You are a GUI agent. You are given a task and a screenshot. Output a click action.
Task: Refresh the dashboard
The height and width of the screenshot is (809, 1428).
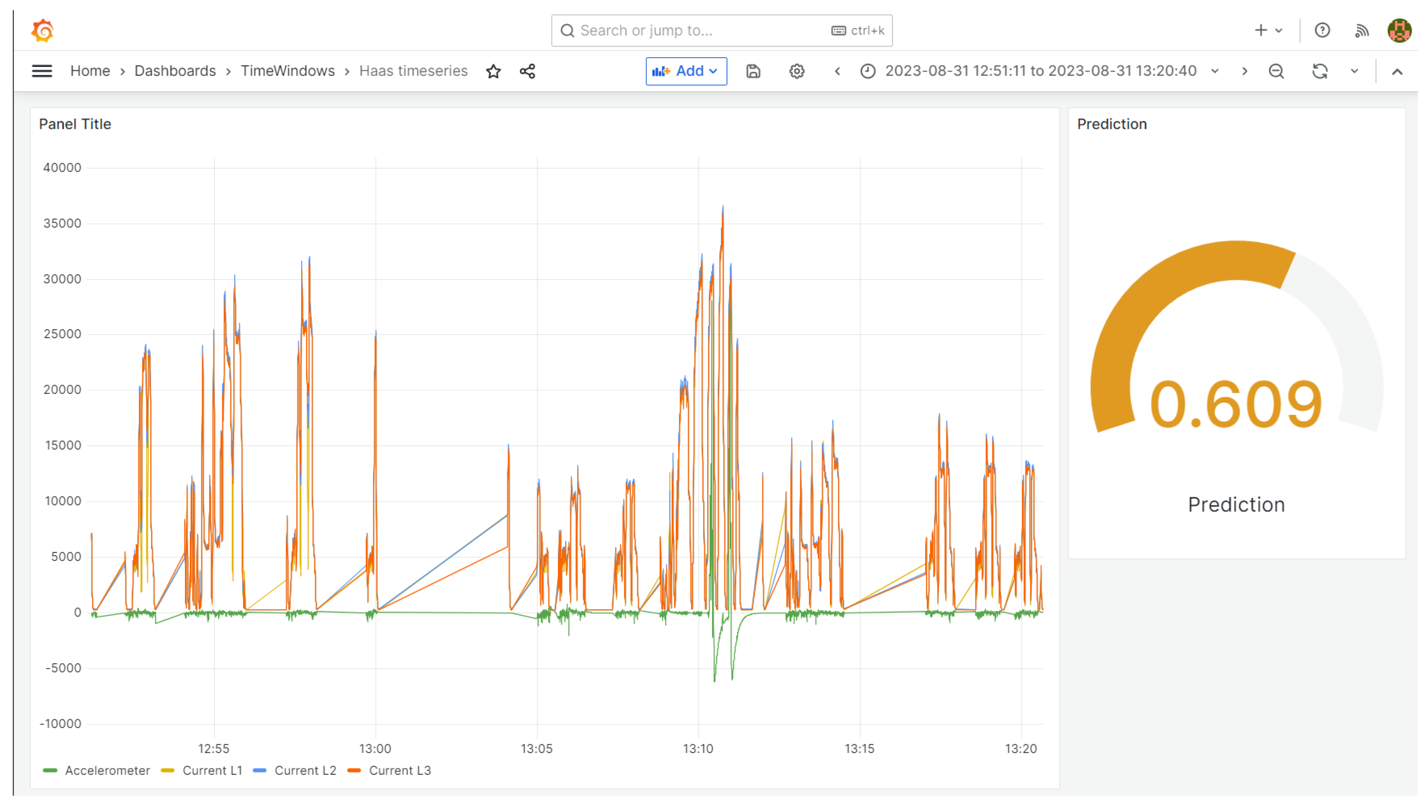(1320, 72)
